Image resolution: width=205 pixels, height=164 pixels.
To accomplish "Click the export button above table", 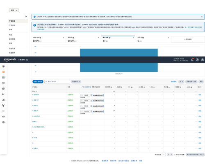I will click(201, 81).
